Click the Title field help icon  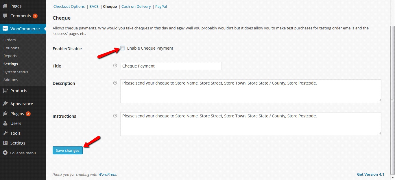pyautogui.click(x=115, y=65)
